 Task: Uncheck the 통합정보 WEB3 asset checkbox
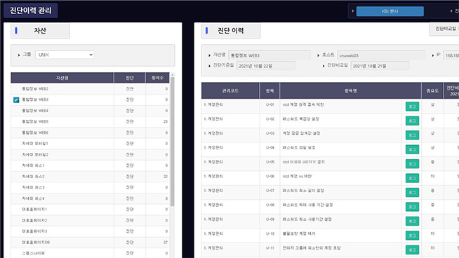16,100
